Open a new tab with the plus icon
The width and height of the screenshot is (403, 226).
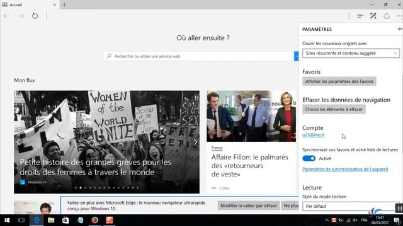click(x=64, y=4)
